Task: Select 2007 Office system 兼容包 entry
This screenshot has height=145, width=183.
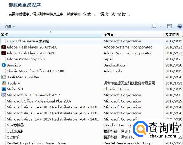Action: coord(28,41)
